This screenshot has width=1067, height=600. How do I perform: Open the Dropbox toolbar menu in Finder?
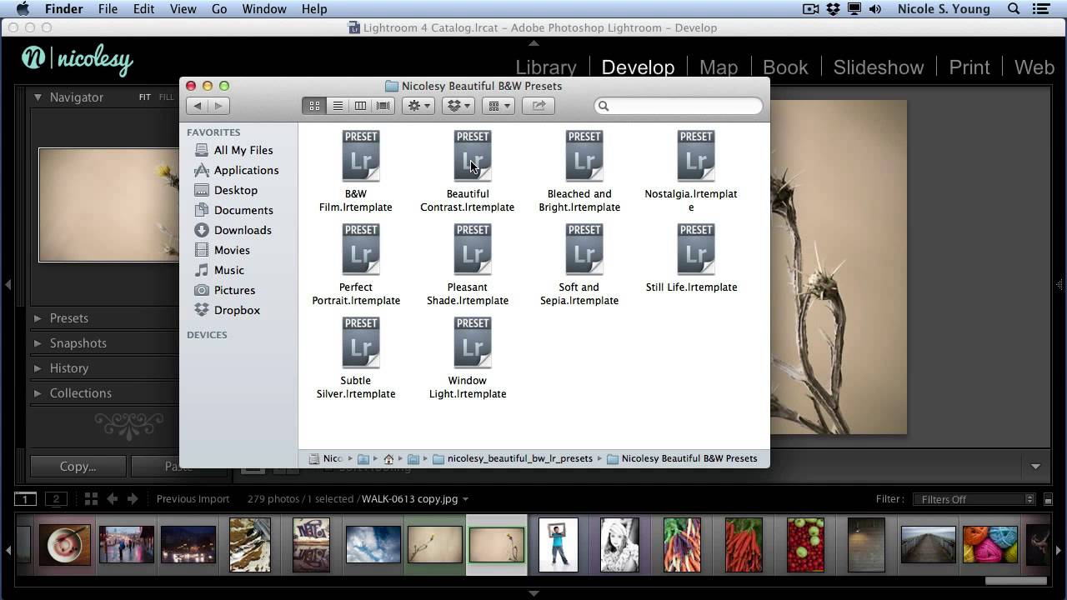[458, 106]
